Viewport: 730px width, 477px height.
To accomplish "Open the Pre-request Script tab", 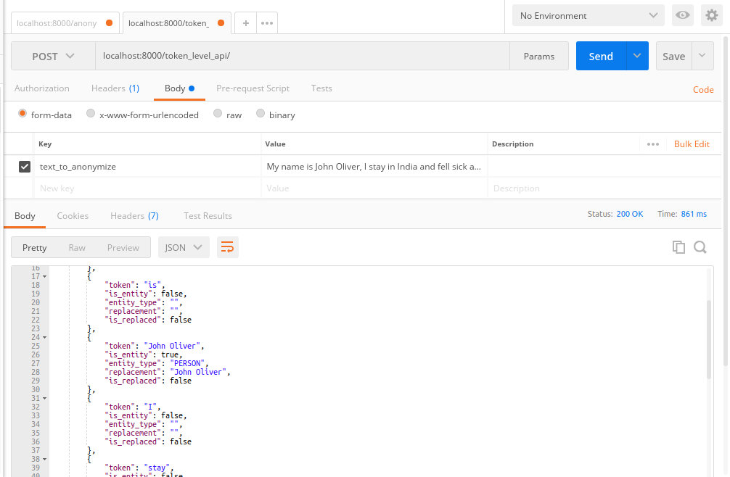I will click(x=253, y=88).
